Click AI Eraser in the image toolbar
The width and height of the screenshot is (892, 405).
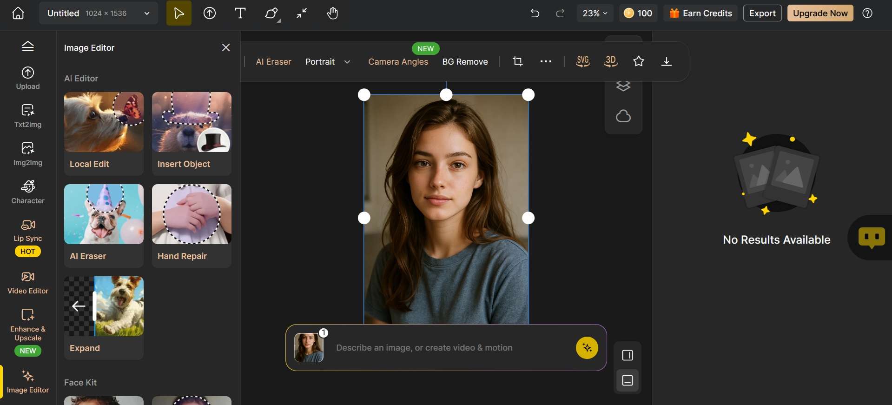[273, 62]
